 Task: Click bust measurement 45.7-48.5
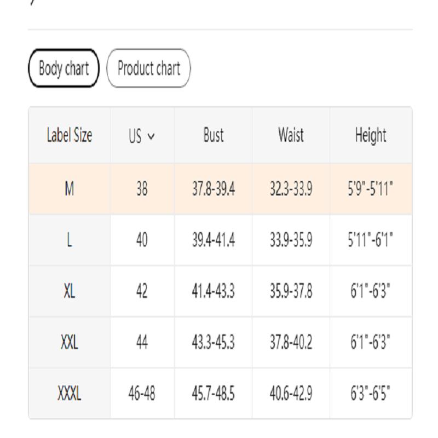214,394
